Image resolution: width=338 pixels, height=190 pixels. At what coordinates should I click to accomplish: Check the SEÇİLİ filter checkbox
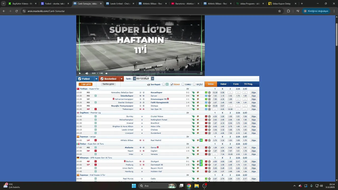[x=194, y=84]
